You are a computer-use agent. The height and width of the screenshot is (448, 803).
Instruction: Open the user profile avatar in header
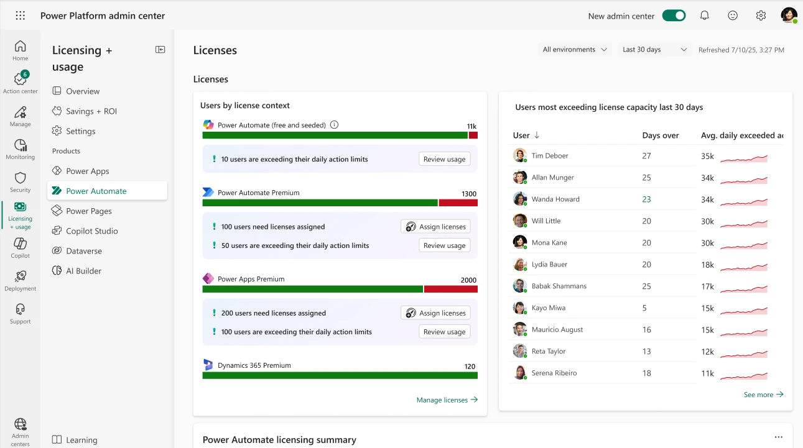789,16
